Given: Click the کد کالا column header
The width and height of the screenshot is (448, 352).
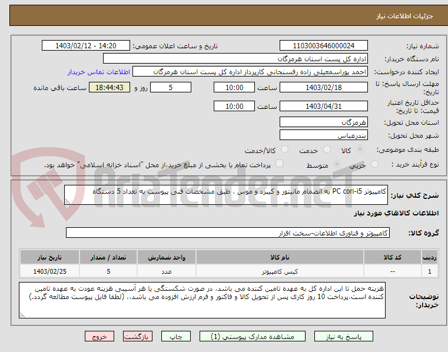Looking at the screenshot, I should (392, 257).
